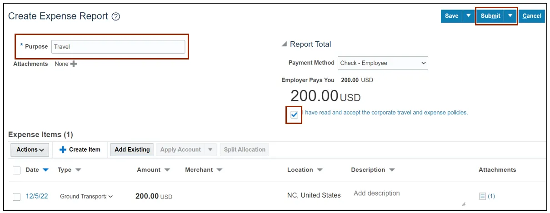Open the Actions menu
This screenshot has height=213, width=550.
coord(30,149)
